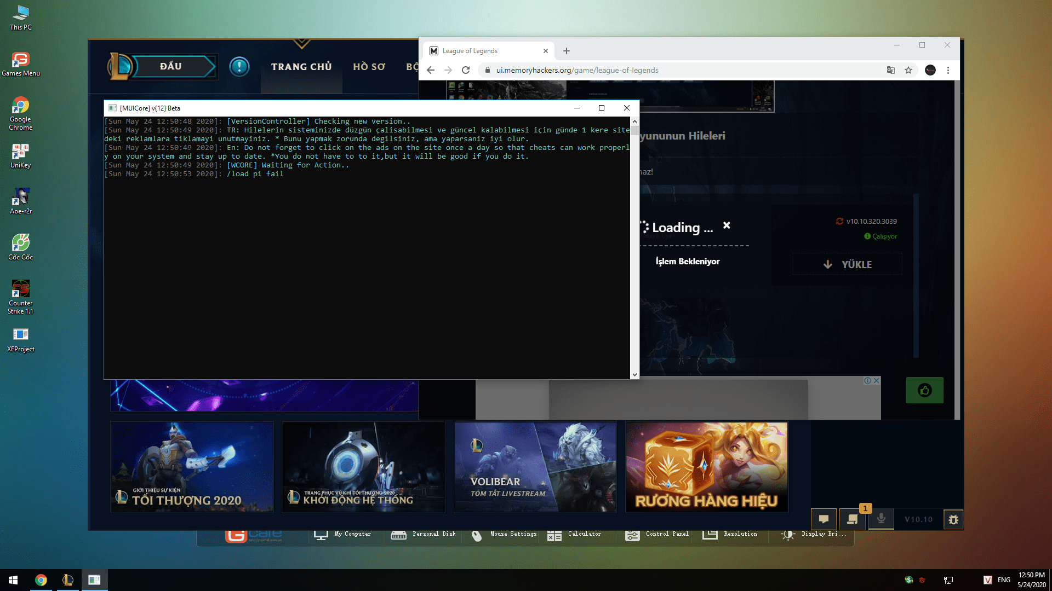
Task: Click the V10.10 version label in League client
Action: (918, 519)
